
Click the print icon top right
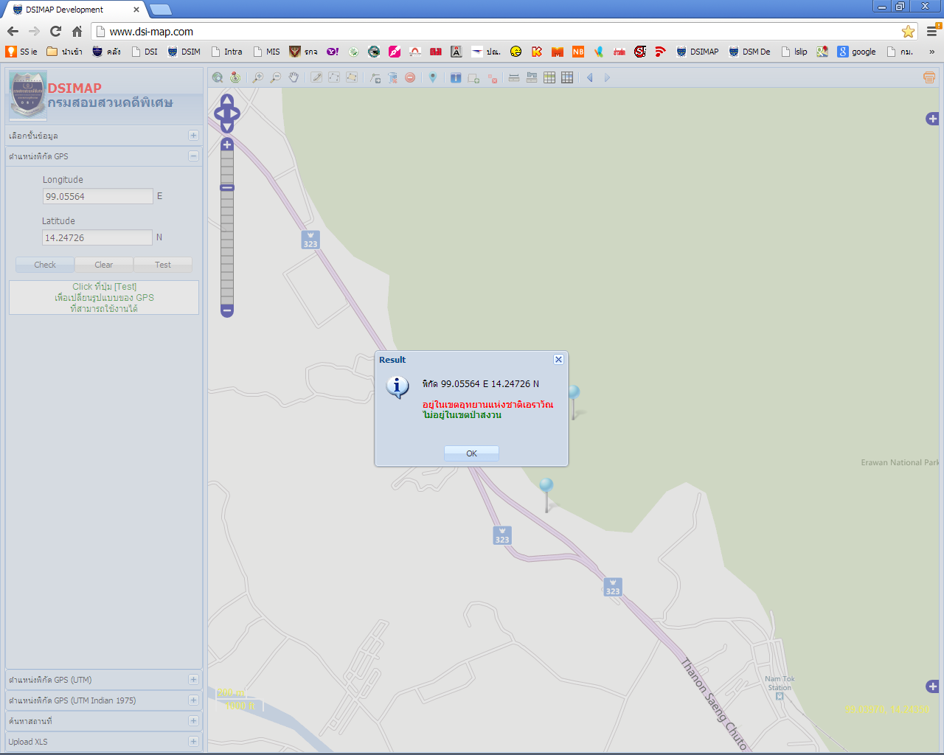click(929, 77)
